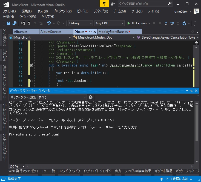This screenshot has width=201, height=182.
Task: Open the MusicFront.Models.Dbc type dropdown
Action: click(104, 37)
